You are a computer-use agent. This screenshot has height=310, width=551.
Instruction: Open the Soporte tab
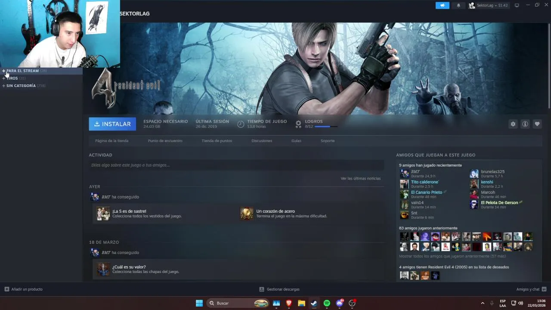[328, 141]
